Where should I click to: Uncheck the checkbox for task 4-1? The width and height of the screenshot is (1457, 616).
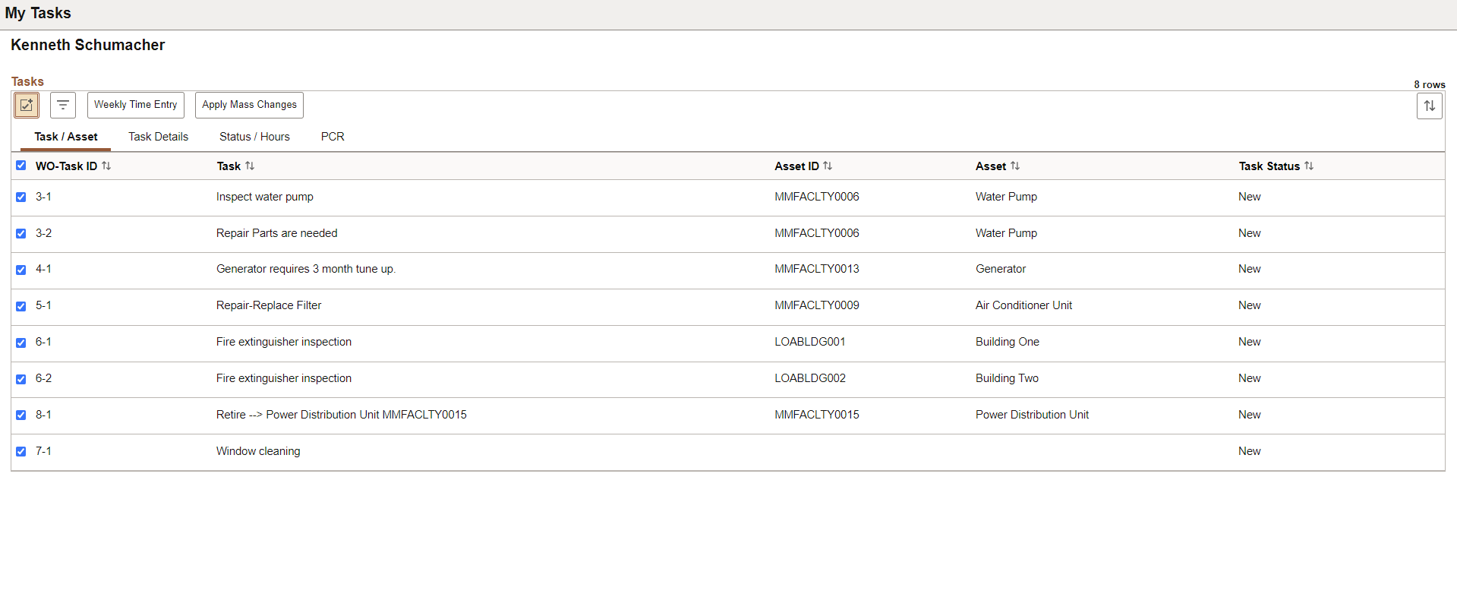point(21,270)
